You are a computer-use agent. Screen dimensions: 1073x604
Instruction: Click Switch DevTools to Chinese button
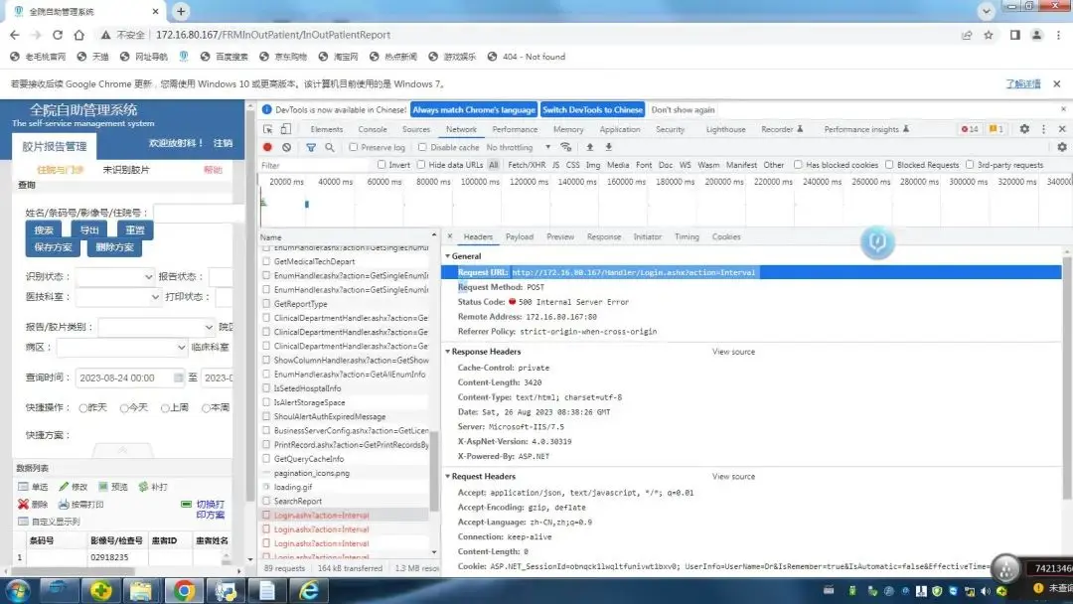coord(592,110)
